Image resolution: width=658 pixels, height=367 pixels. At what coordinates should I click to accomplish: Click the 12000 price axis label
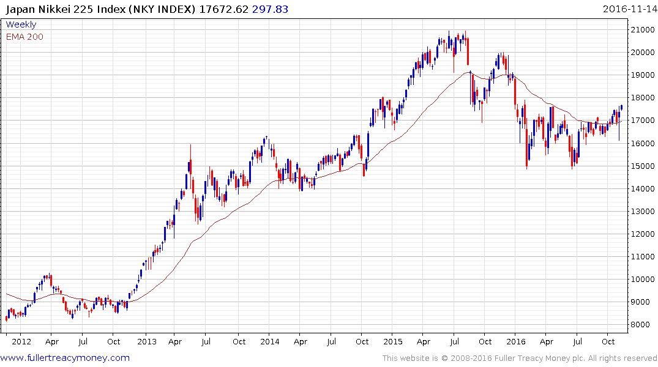643,234
